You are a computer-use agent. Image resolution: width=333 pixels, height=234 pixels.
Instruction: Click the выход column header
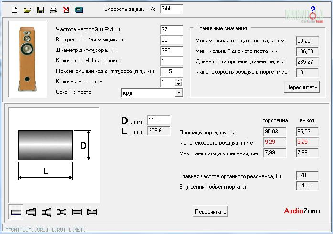307,120
